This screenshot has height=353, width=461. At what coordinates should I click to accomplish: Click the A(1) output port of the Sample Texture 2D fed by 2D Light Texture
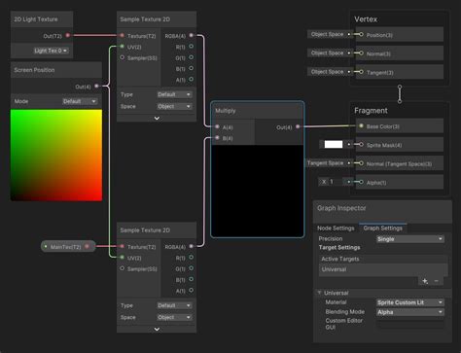[x=192, y=79]
